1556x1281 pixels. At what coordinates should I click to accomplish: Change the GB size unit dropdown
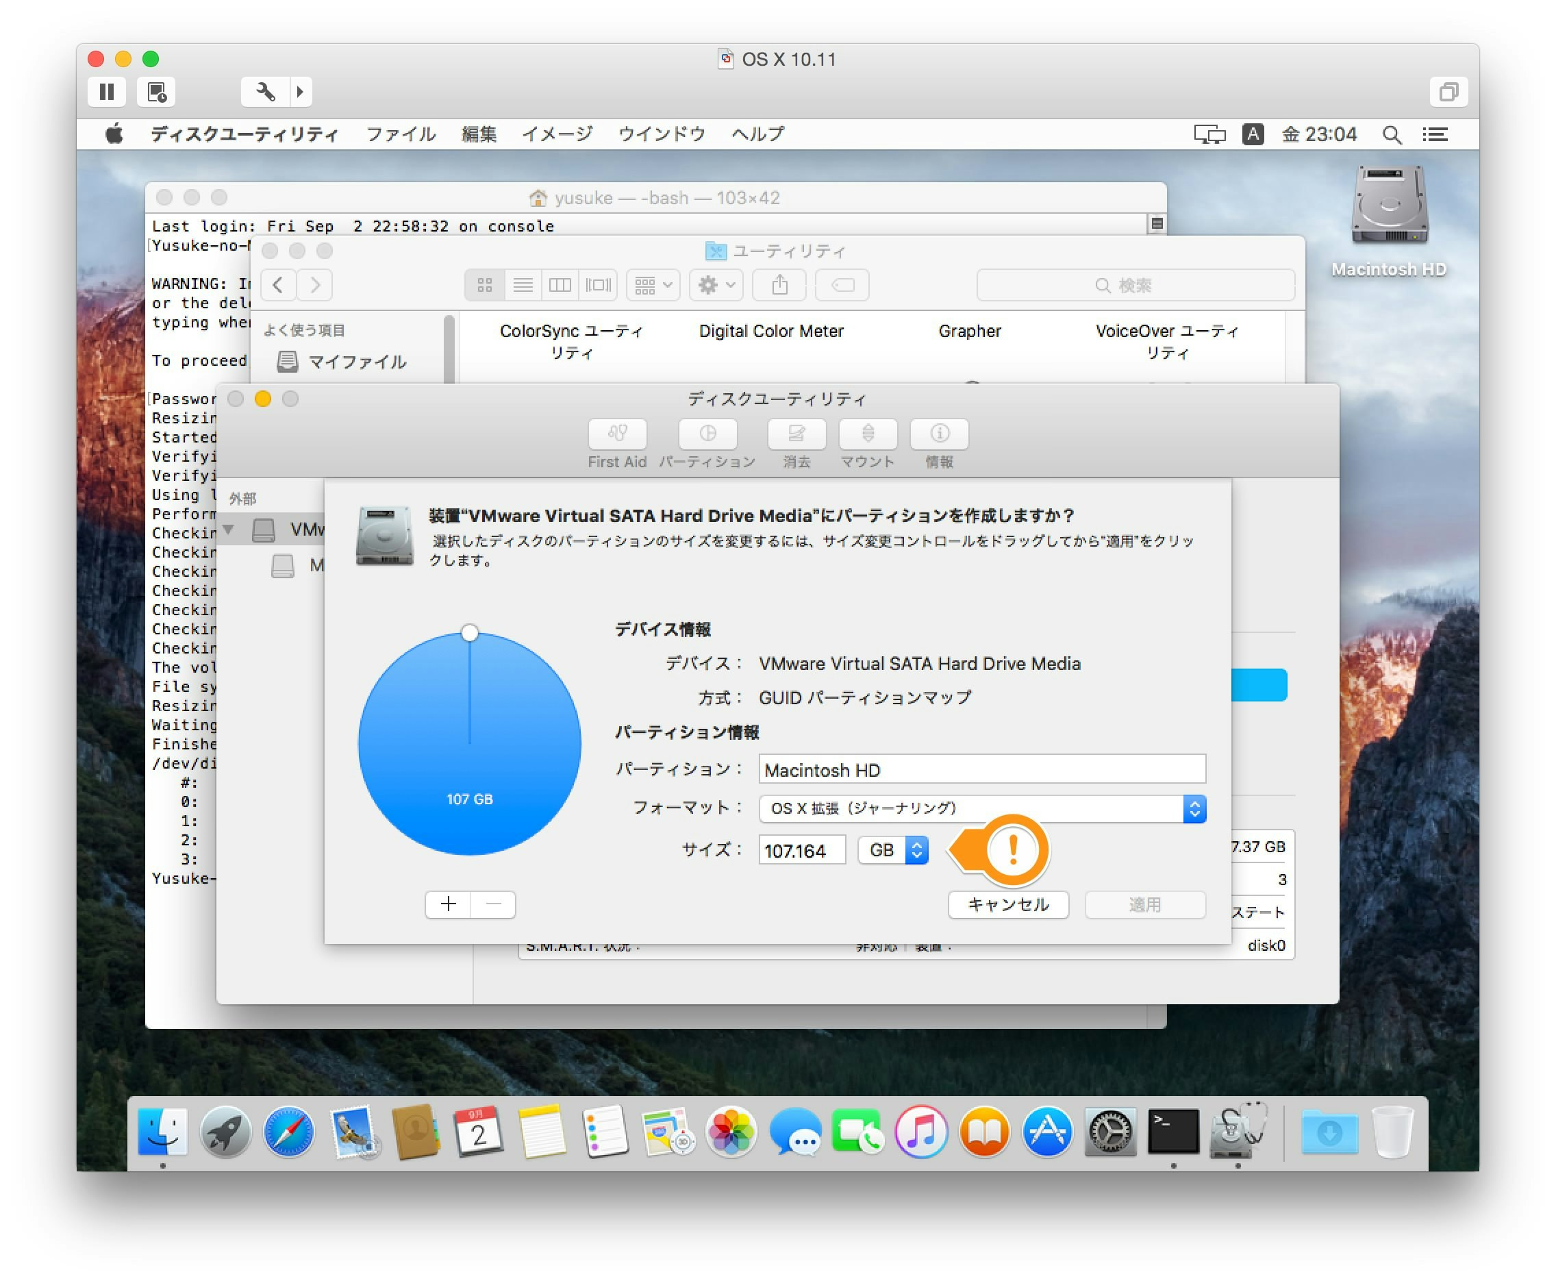click(893, 850)
